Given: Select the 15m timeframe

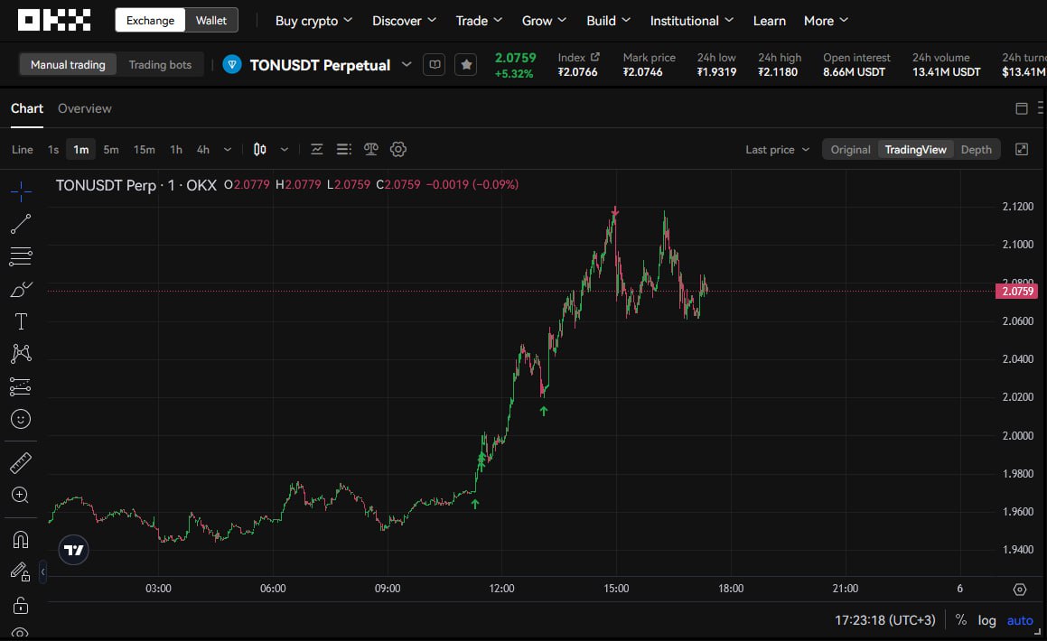Looking at the screenshot, I should tap(145, 149).
